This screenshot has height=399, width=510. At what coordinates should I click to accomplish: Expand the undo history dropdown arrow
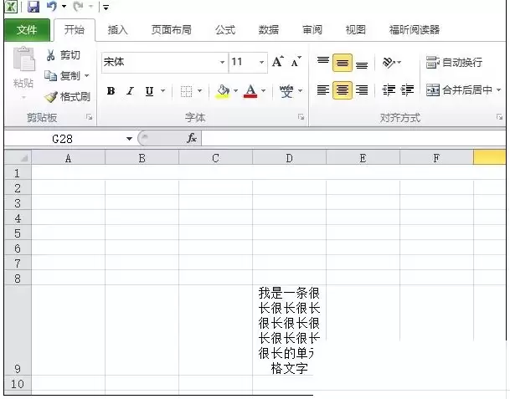coord(64,6)
